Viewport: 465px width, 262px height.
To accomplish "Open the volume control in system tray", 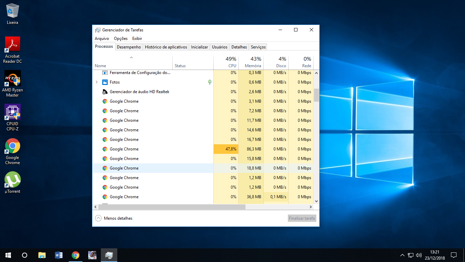I will [419, 255].
